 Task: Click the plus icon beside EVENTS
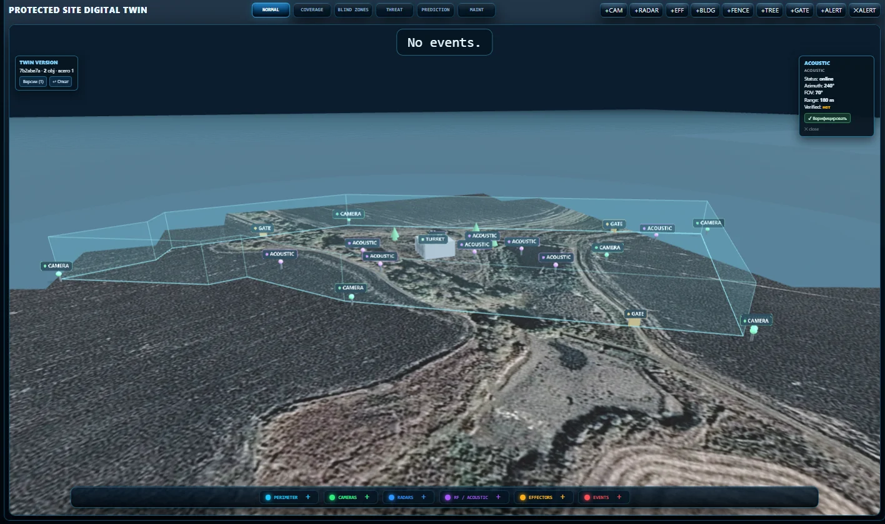point(619,497)
